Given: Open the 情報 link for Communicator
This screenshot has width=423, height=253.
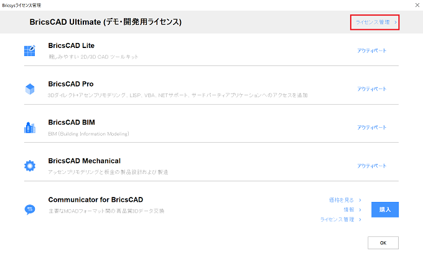Looking at the screenshot, I should tap(348, 210).
